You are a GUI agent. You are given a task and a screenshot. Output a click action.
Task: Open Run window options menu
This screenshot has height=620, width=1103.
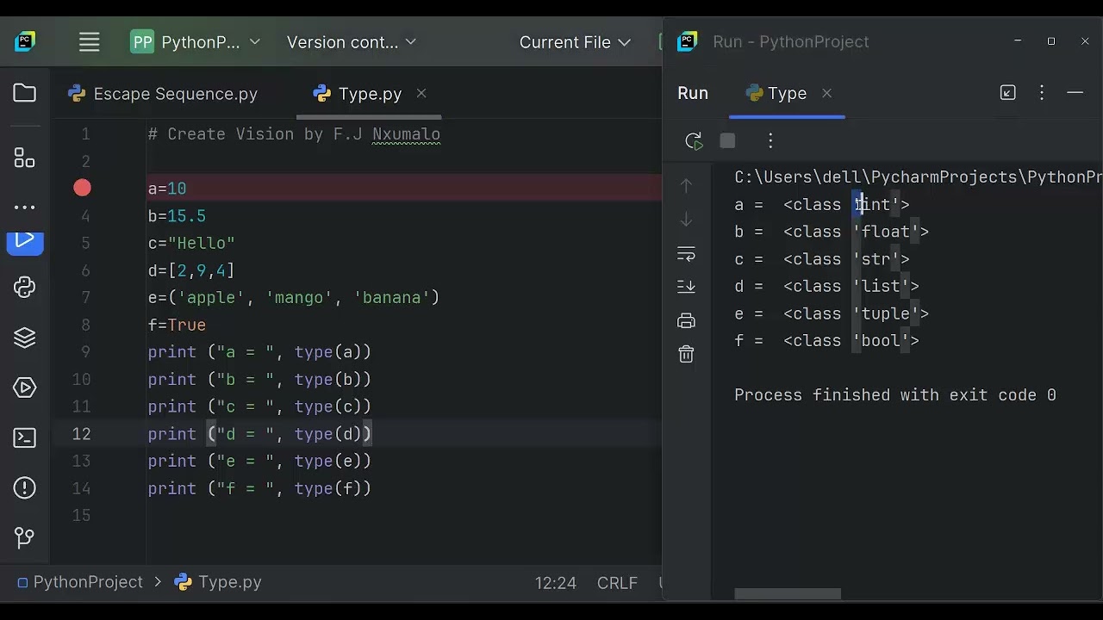1042,93
